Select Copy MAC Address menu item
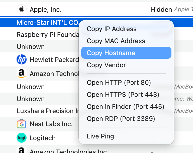This screenshot has width=193, height=153. pos(116,41)
